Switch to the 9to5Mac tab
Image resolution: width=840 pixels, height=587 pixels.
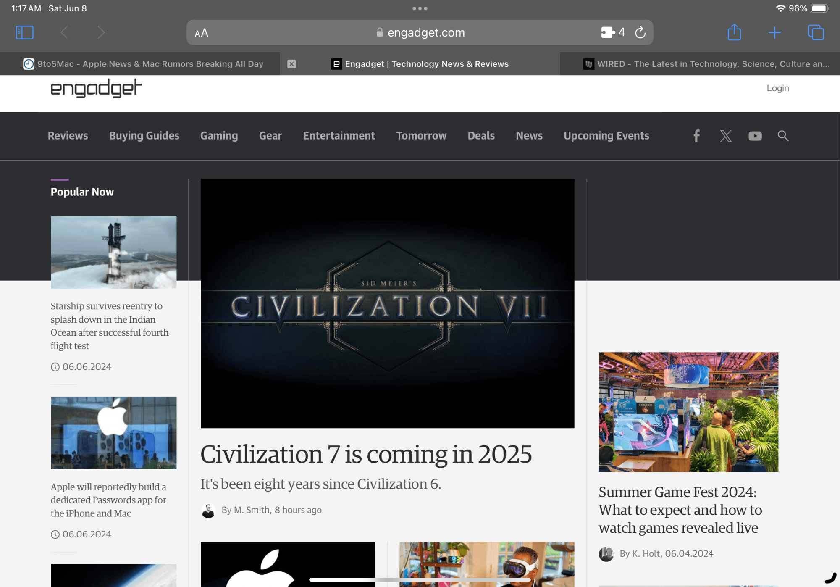[x=143, y=64]
